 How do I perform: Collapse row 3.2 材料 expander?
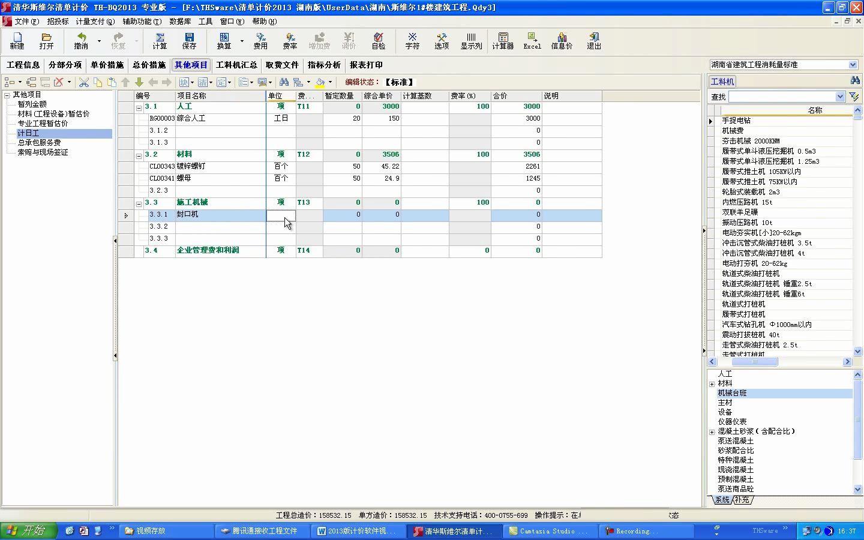pyautogui.click(x=139, y=156)
